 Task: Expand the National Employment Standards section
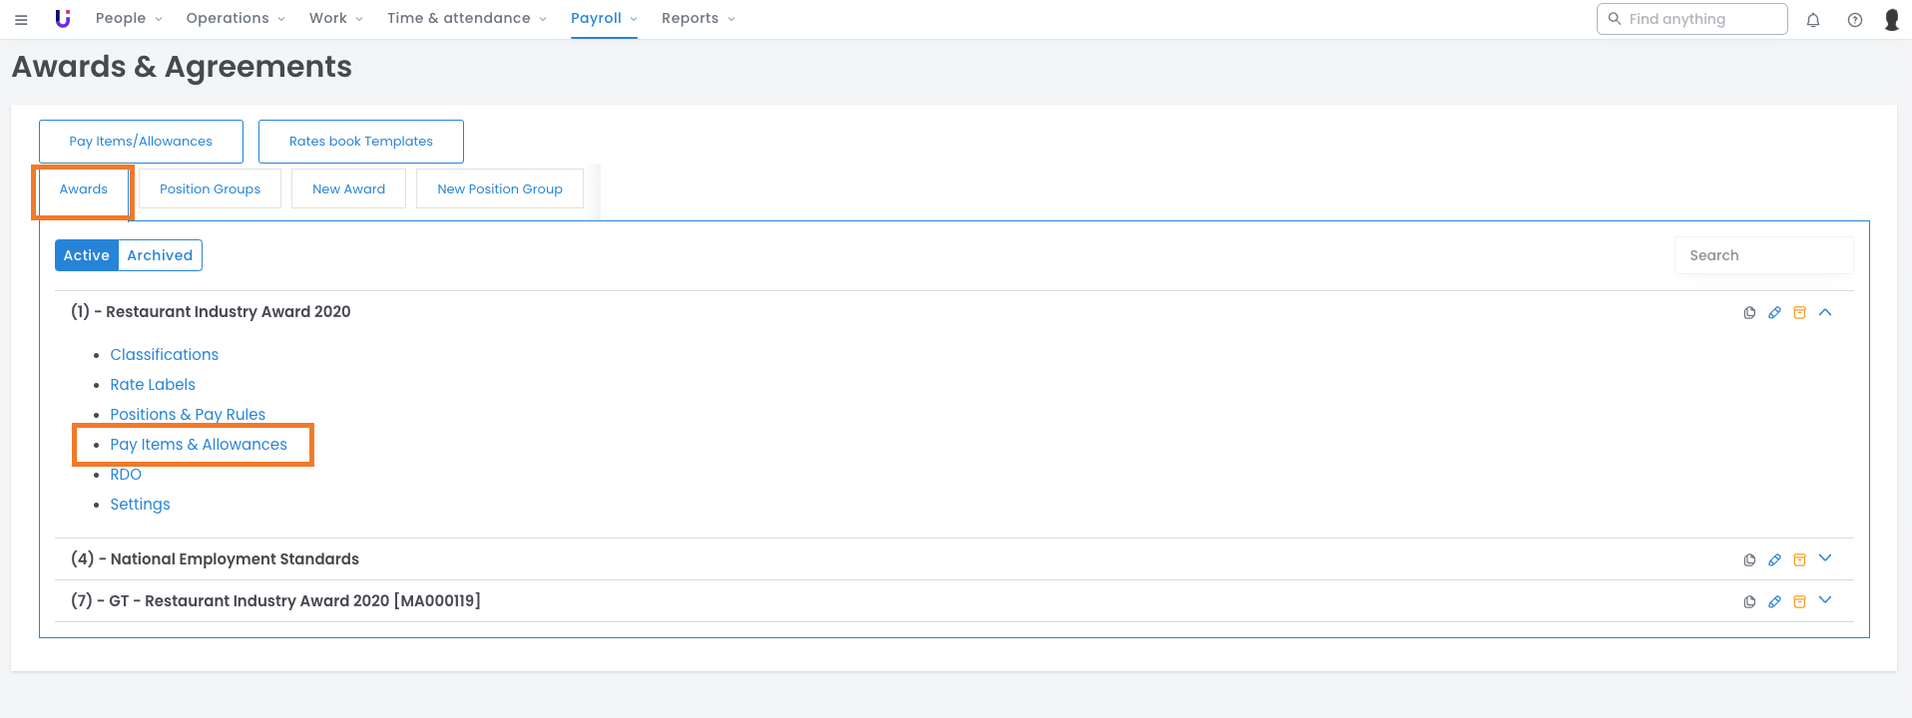pos(1825,558)
